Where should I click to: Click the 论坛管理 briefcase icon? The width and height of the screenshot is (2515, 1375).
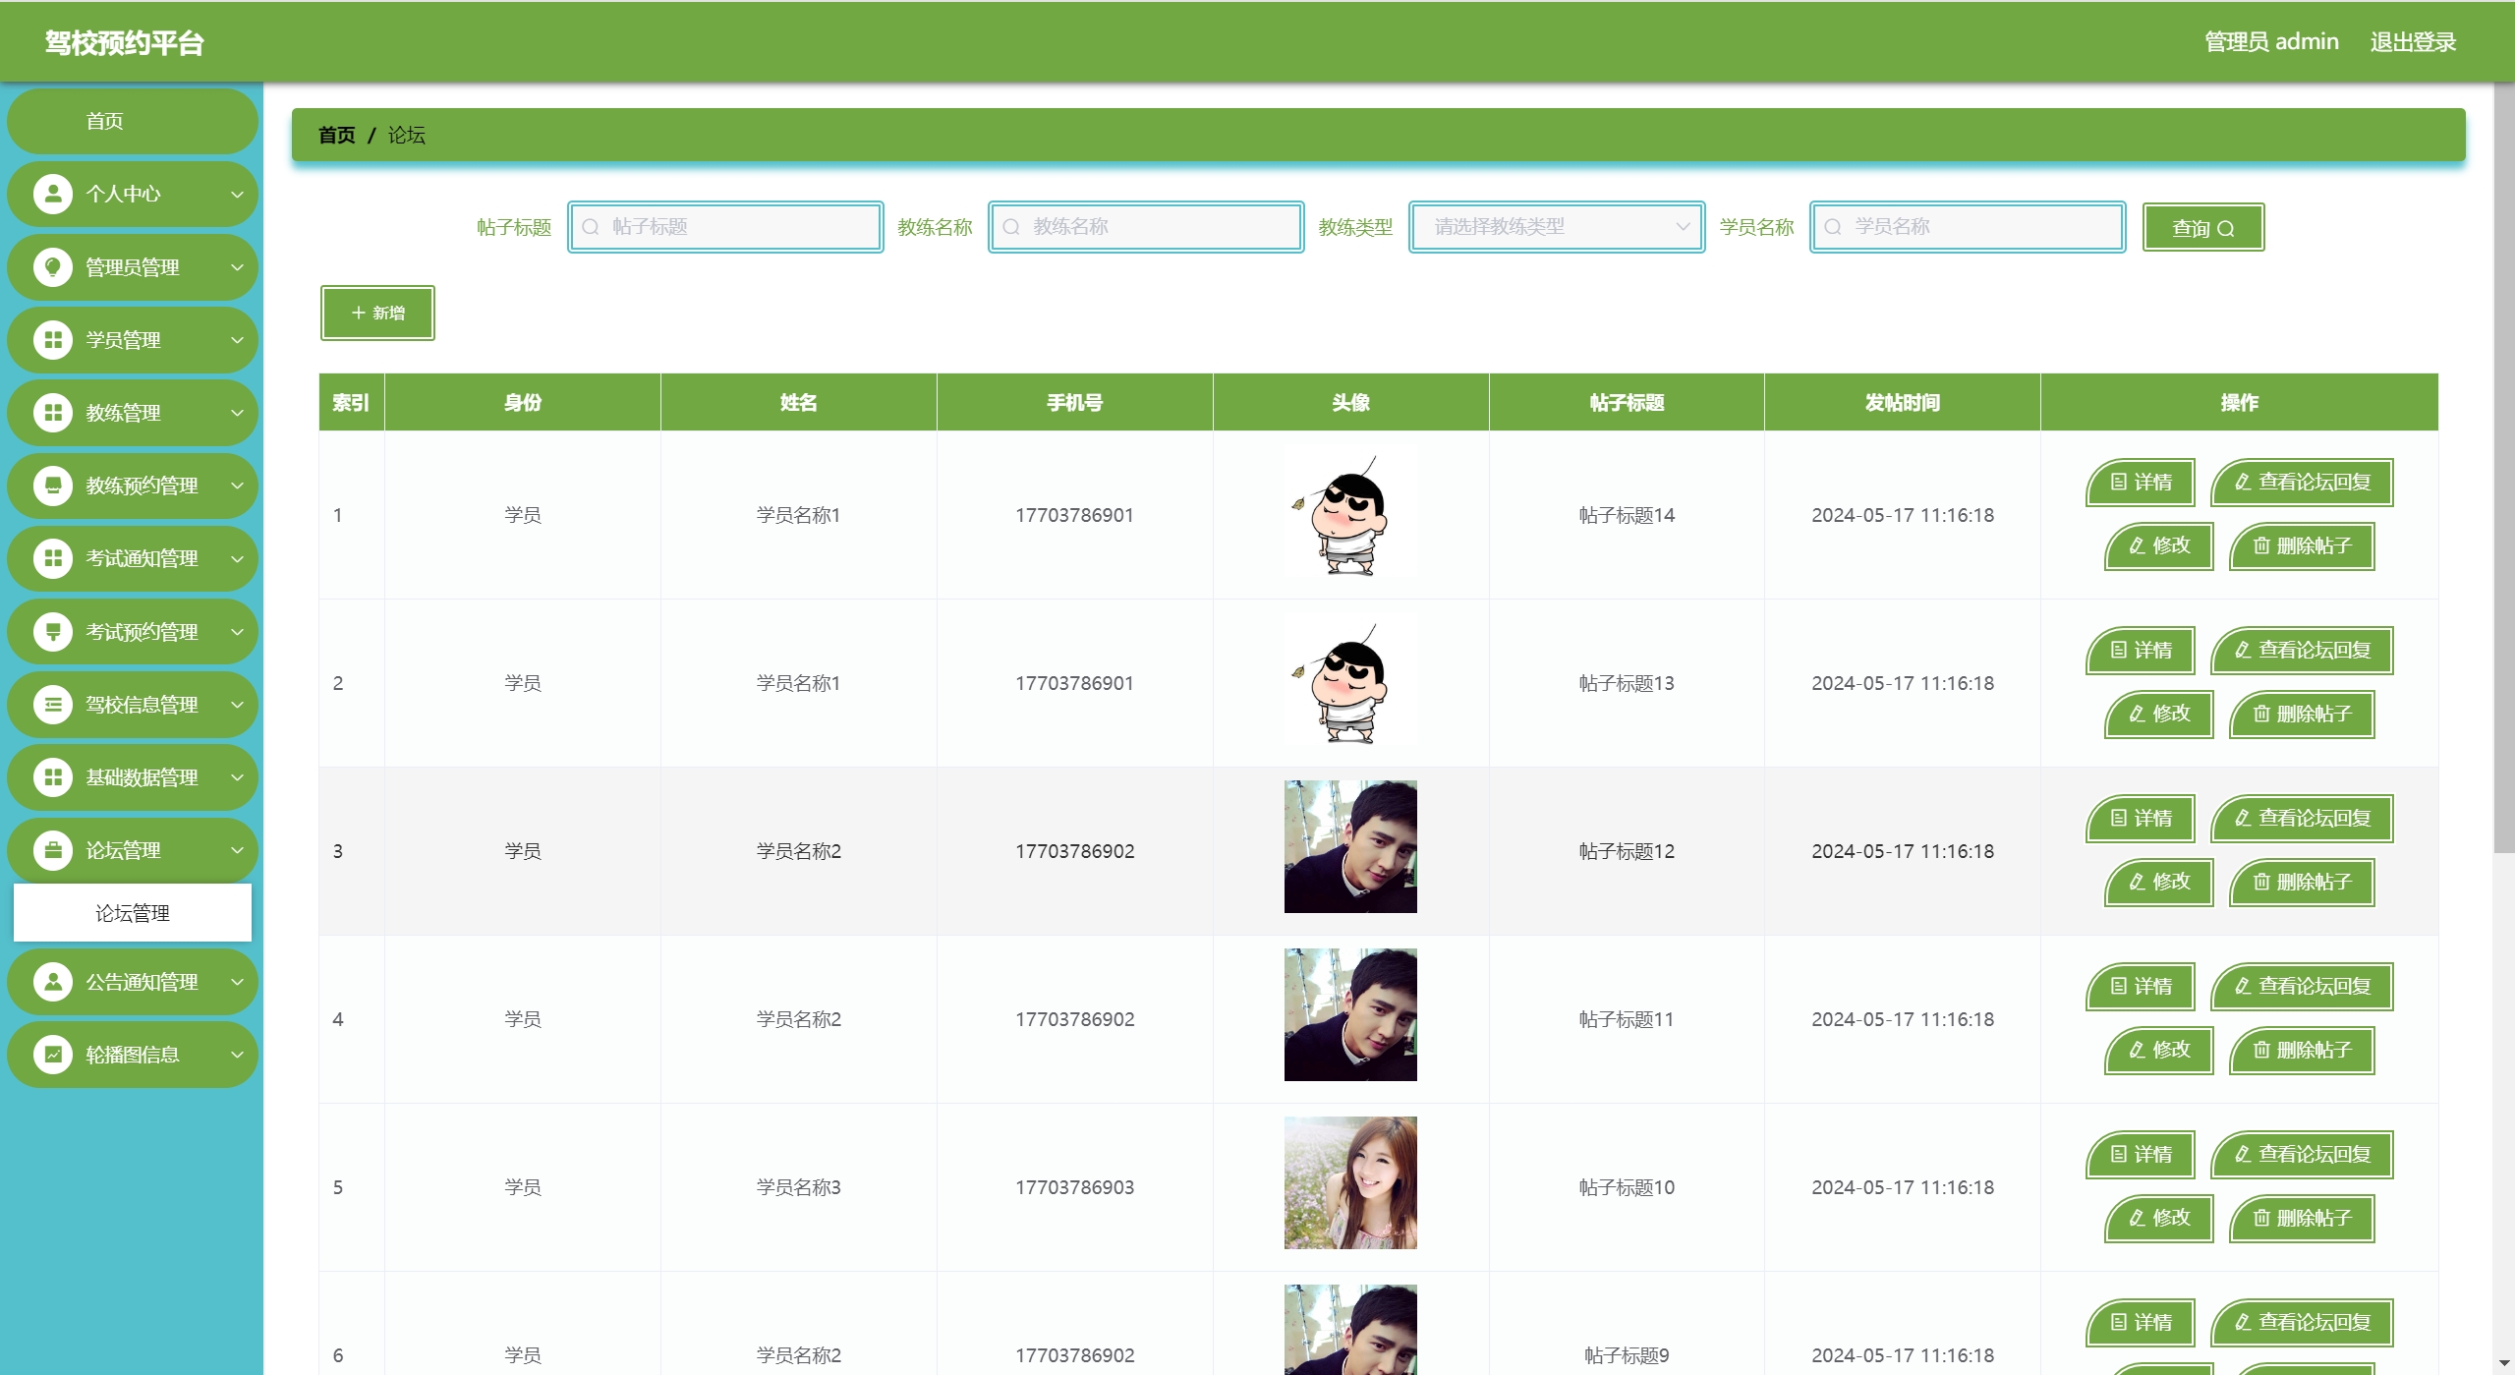point(53,850)
